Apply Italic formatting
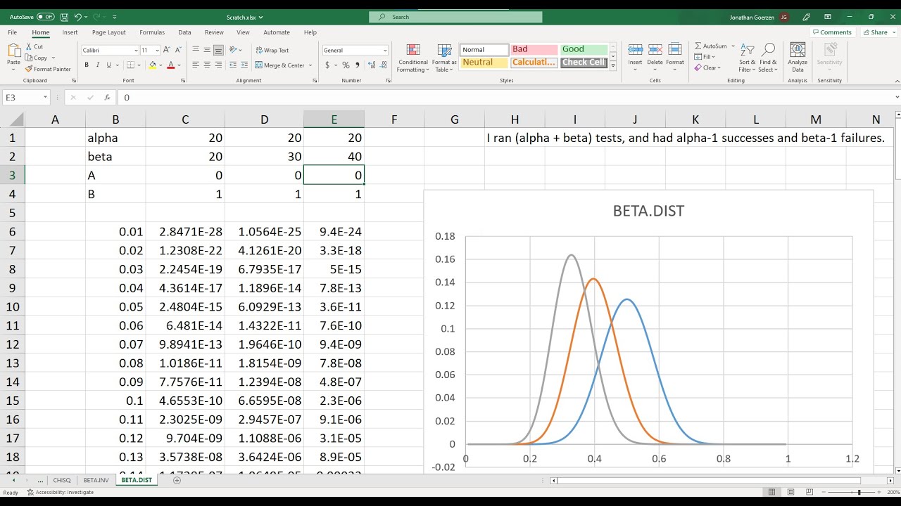This screenshot has width=901, height=506. pyautogui.click(x=98, y=65)
